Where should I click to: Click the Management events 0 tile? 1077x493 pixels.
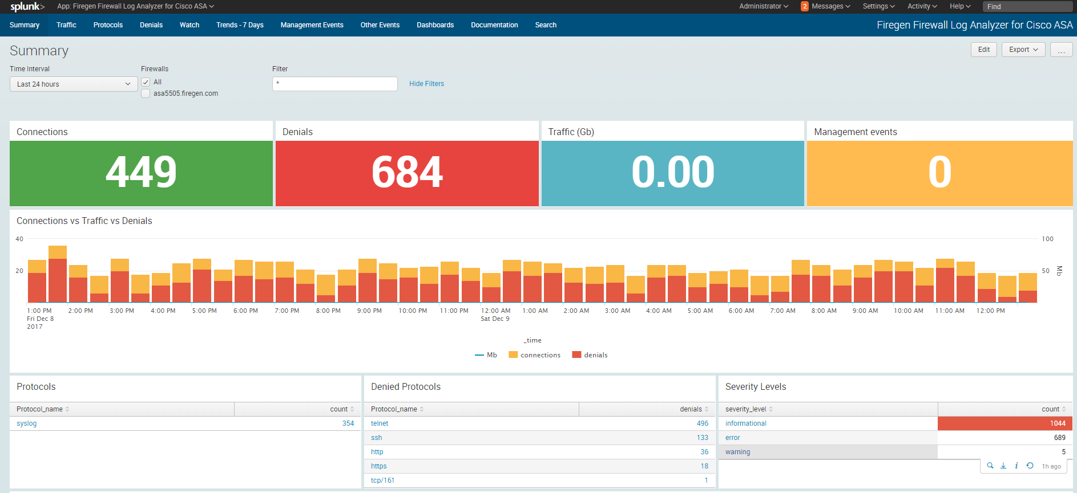[939, 173]
